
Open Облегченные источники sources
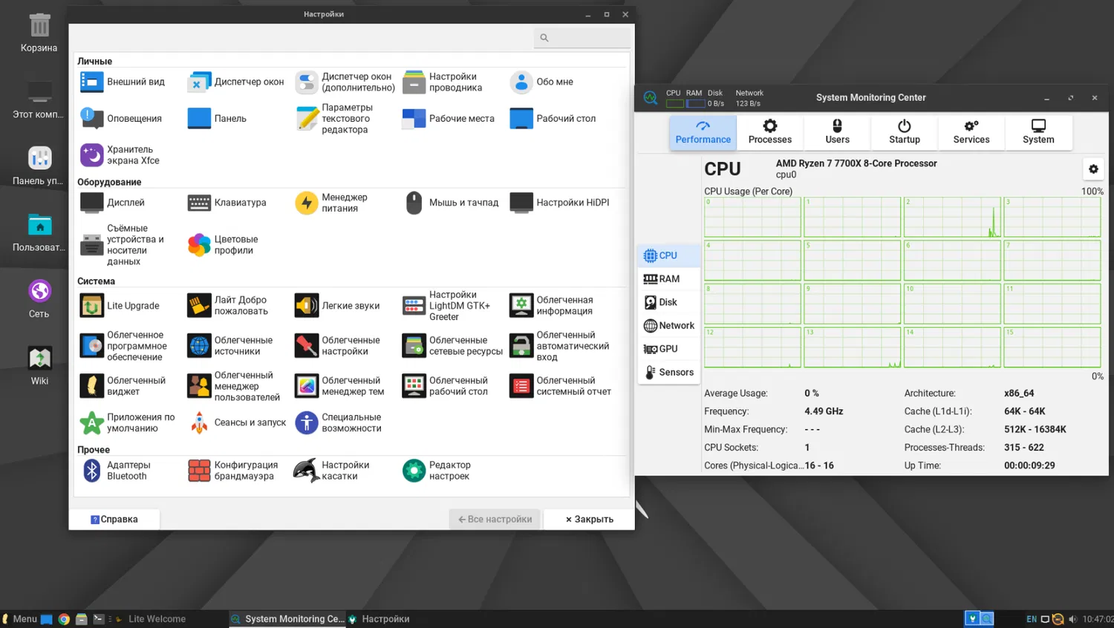[x=230, y=345]
